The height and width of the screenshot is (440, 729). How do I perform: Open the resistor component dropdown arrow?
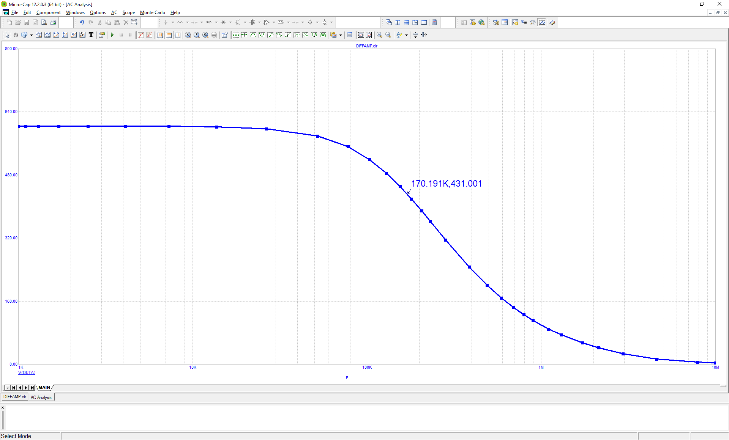pos(187,22)
